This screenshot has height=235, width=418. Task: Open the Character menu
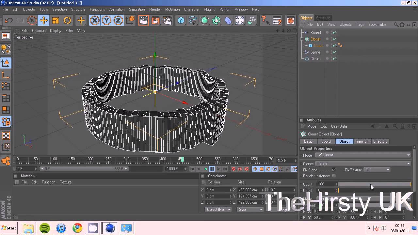point(192,9)
